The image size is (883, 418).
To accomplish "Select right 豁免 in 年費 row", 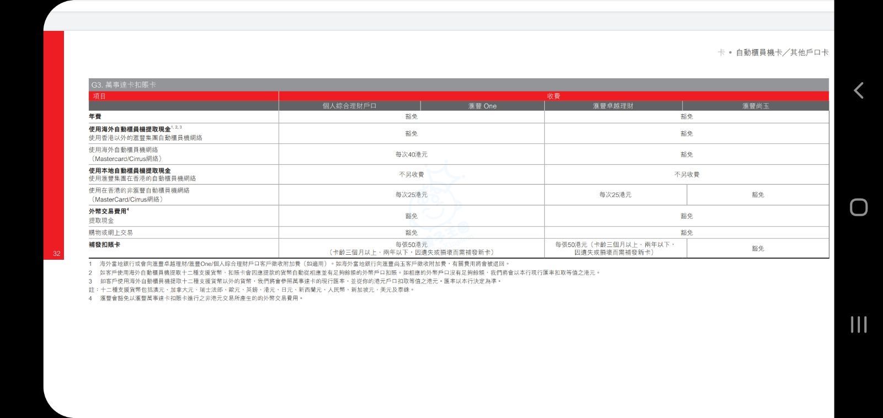I will coord(687,116).
